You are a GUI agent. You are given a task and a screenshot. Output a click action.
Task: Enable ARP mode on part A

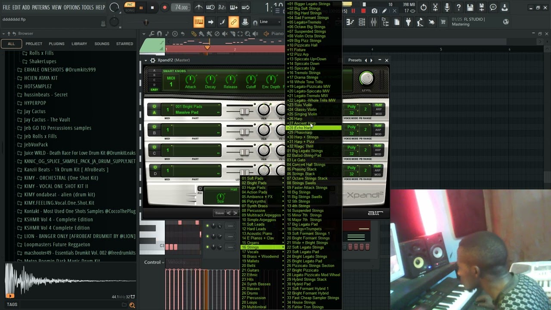click(378, 109)
